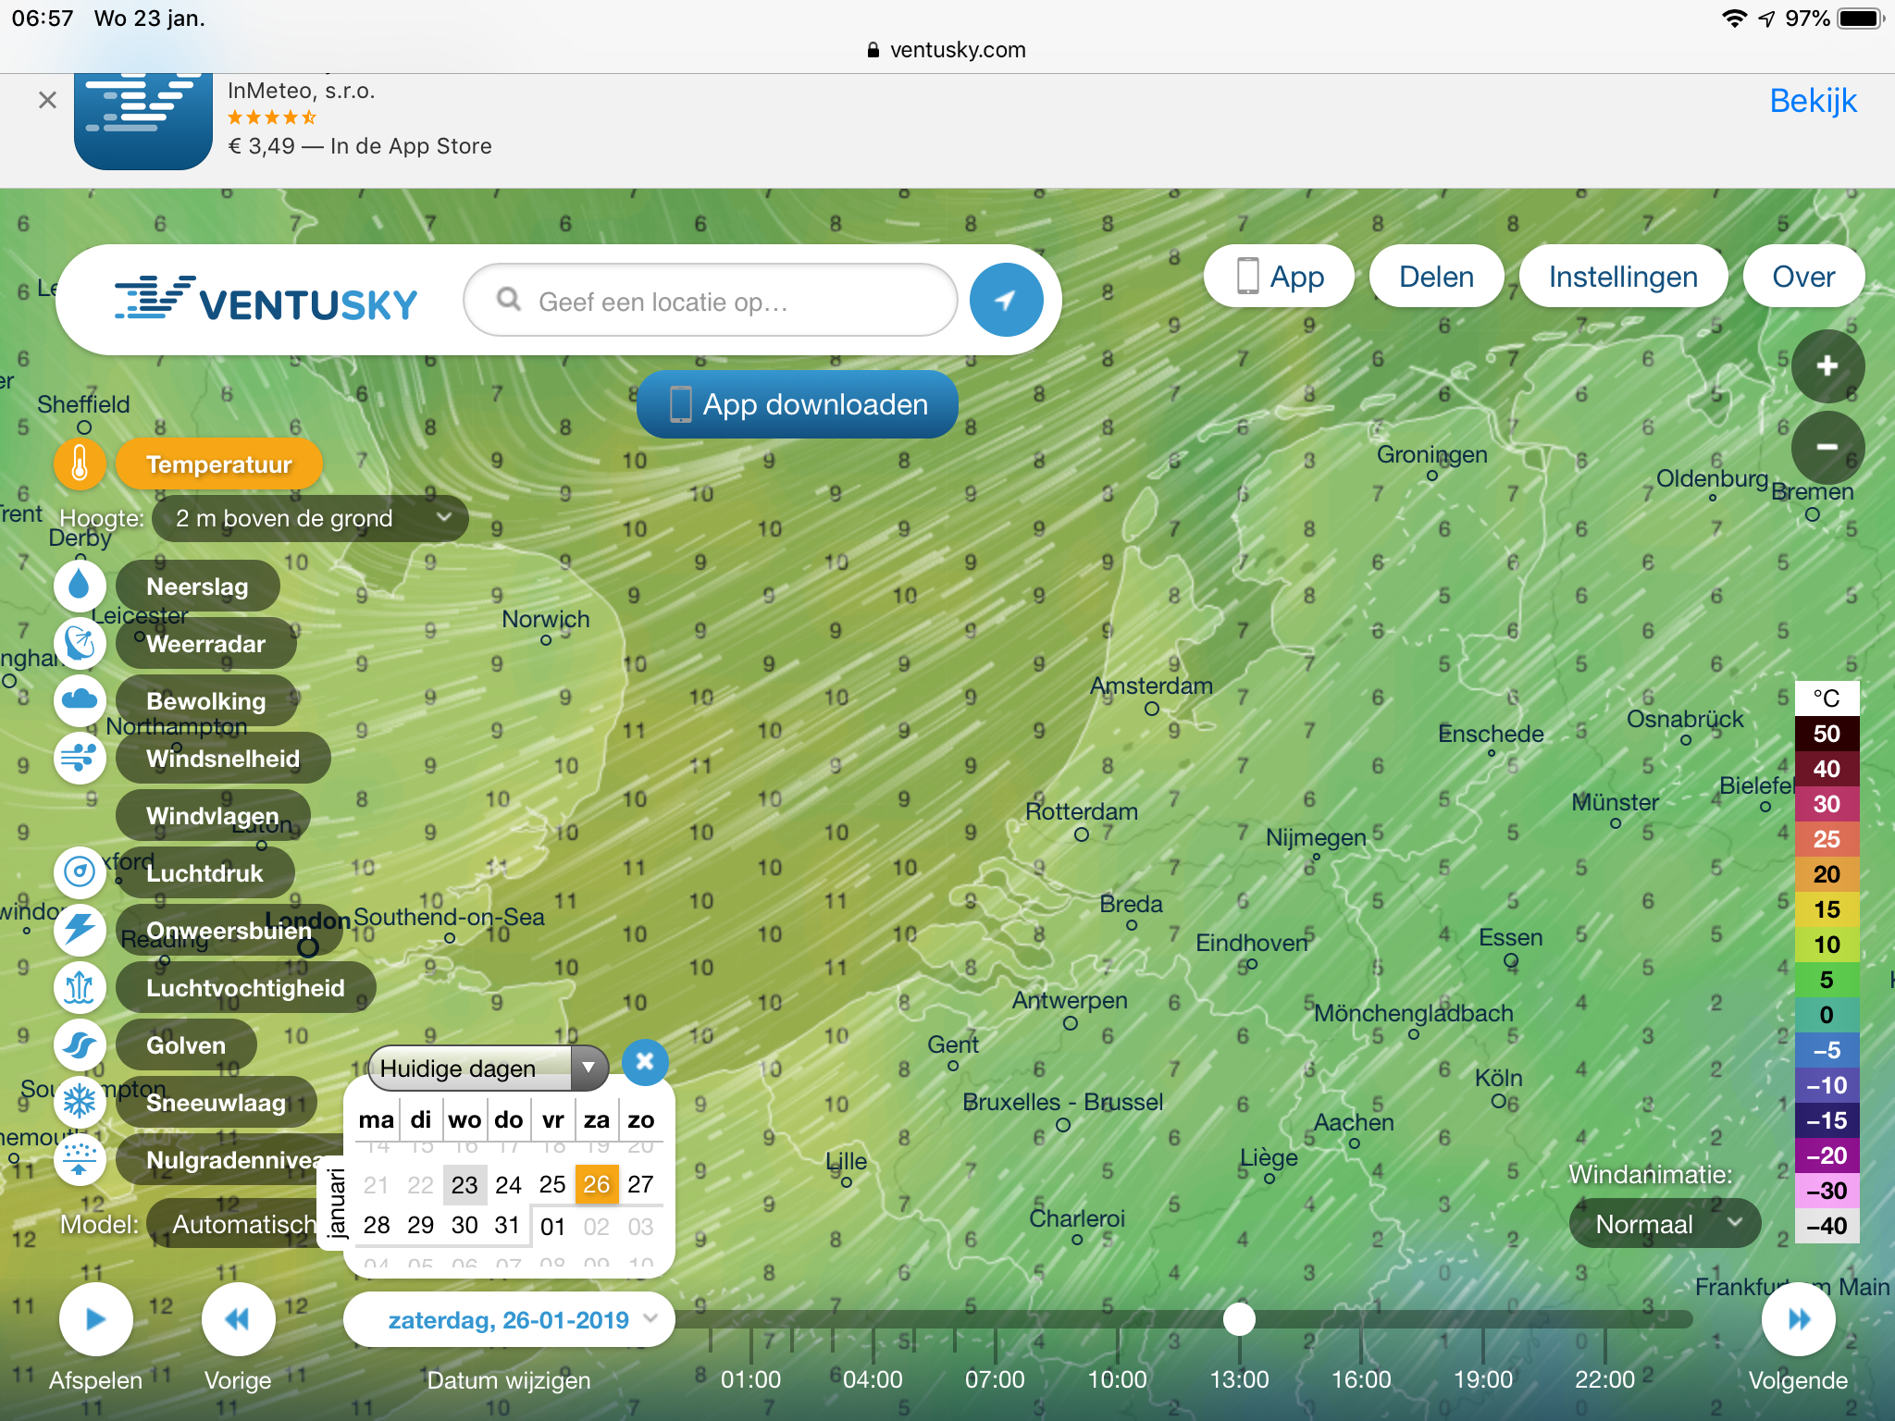Switch to the Windvlagen layer
Image resolution: width=1895 pixels, height=1421 pixels.
click(x=213, y=816)
